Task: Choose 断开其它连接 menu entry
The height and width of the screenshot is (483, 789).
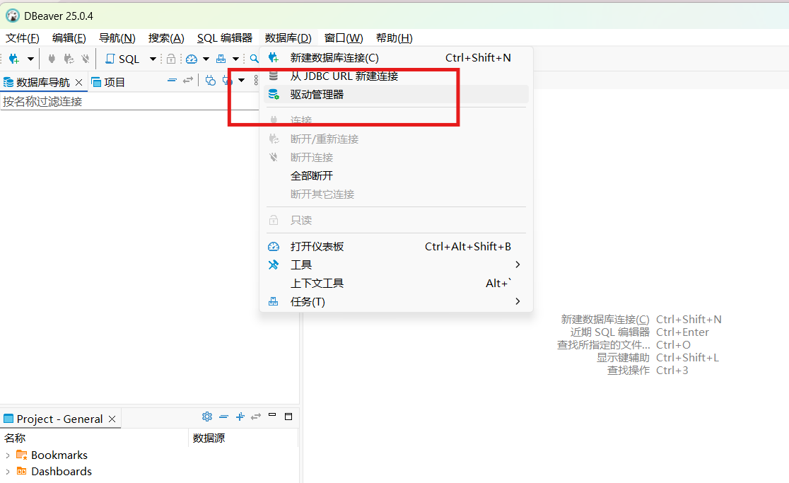Action: point(396,194)
